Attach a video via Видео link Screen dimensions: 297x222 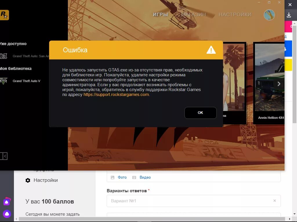click(x=145, y=177)
